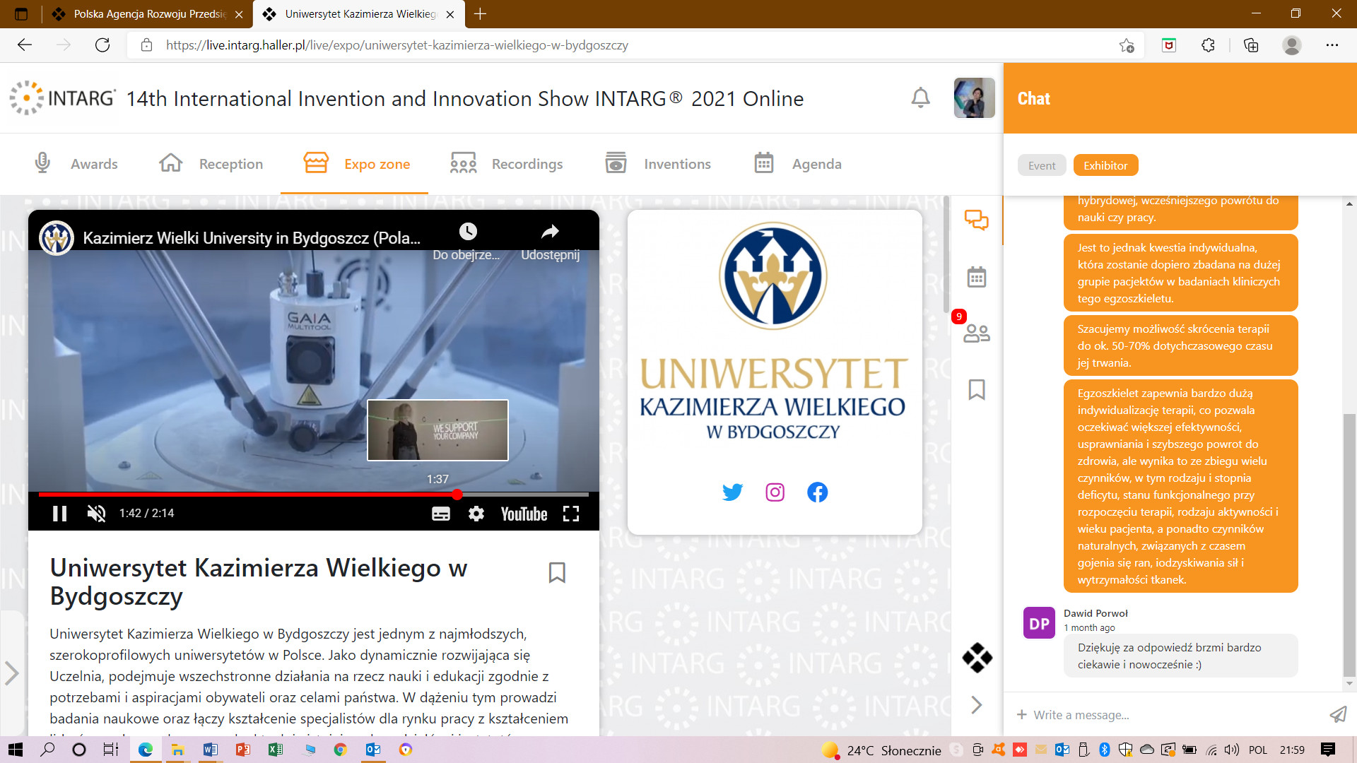Open browser extensions puzzle icon
This screenshot has height=763, width=1357.
[1208, 45]
